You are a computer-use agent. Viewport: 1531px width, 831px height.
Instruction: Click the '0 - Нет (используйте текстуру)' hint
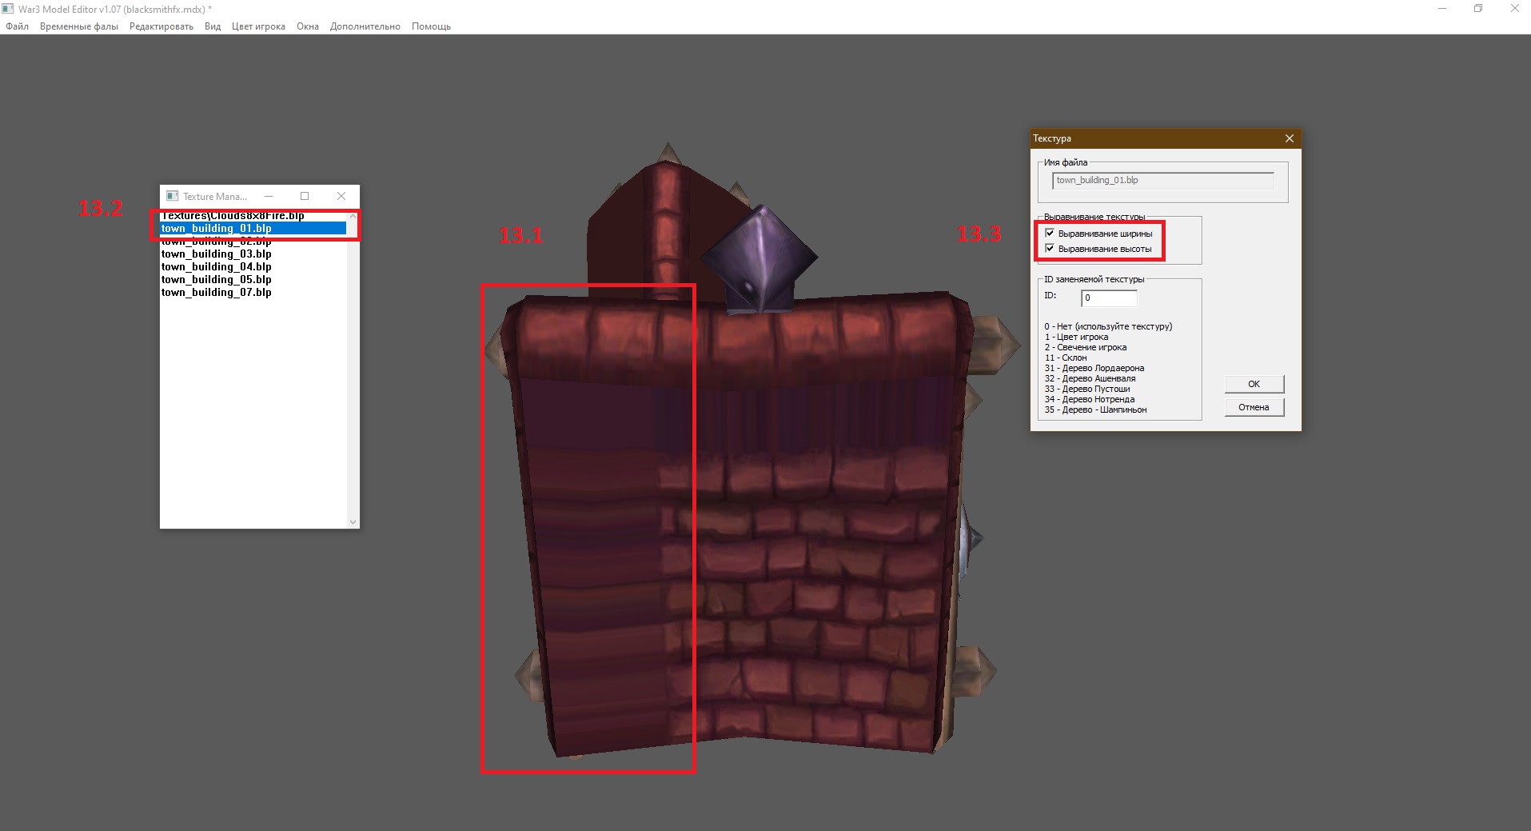point(1108,326)
